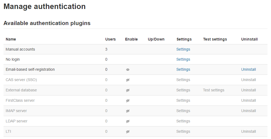The image size is (271, 139).
Task: Uninstall the External database plugin
Action: [x=248, y=90]
